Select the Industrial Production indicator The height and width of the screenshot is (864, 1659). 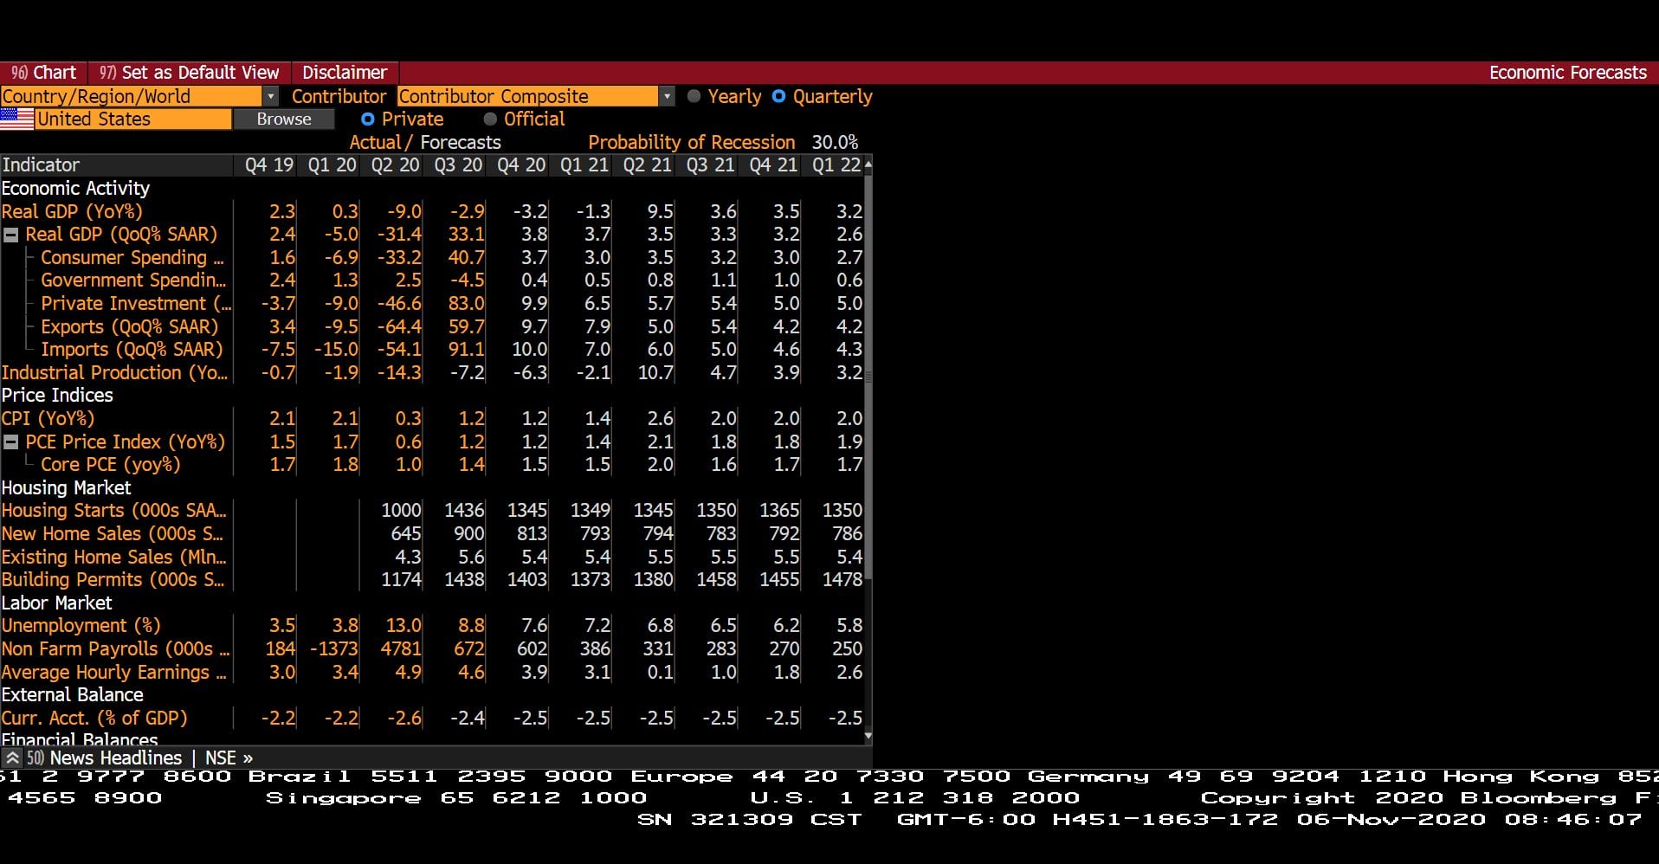(x=114, y=372)
